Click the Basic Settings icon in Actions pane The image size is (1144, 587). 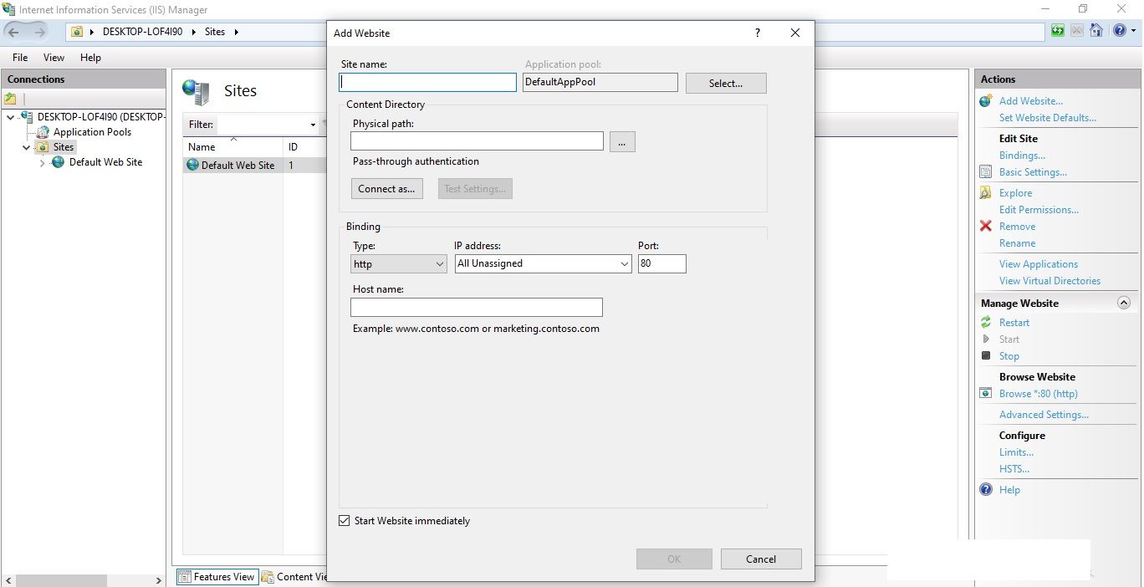[x=985, y=171]
